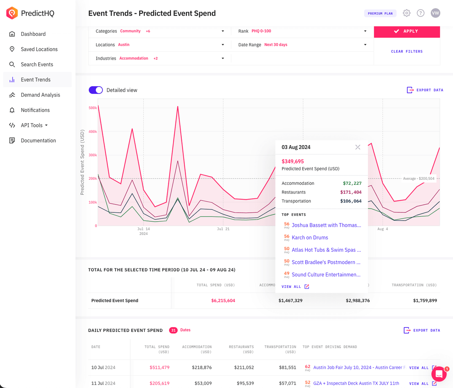Click the Apply filters button
The width and height of the screenshot is (453, 388).
click(x=407, y=32)
